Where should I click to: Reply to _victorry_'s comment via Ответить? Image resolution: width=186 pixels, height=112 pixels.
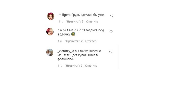click(91, 66)
